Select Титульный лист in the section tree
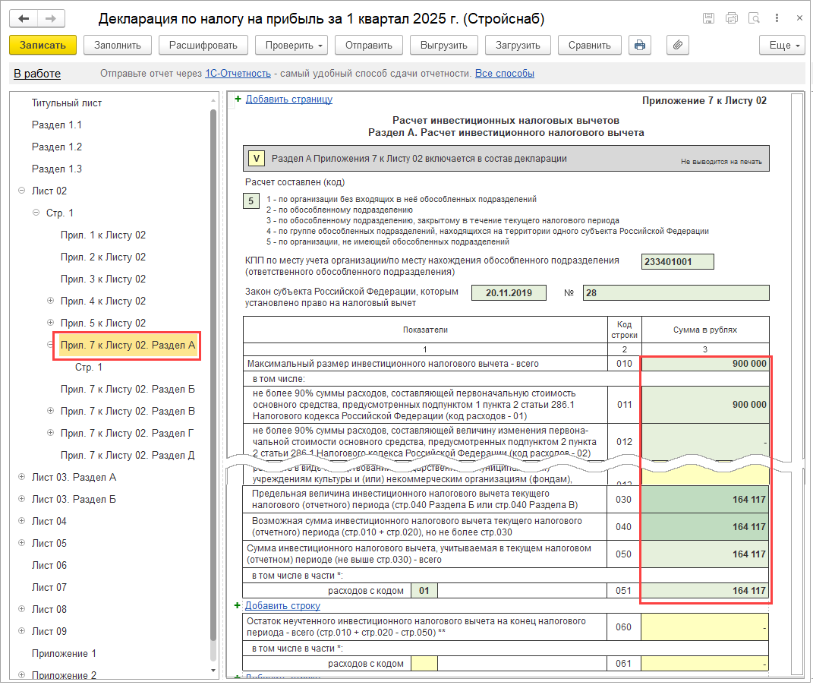The image size is (813, 685). coord(67,103)
